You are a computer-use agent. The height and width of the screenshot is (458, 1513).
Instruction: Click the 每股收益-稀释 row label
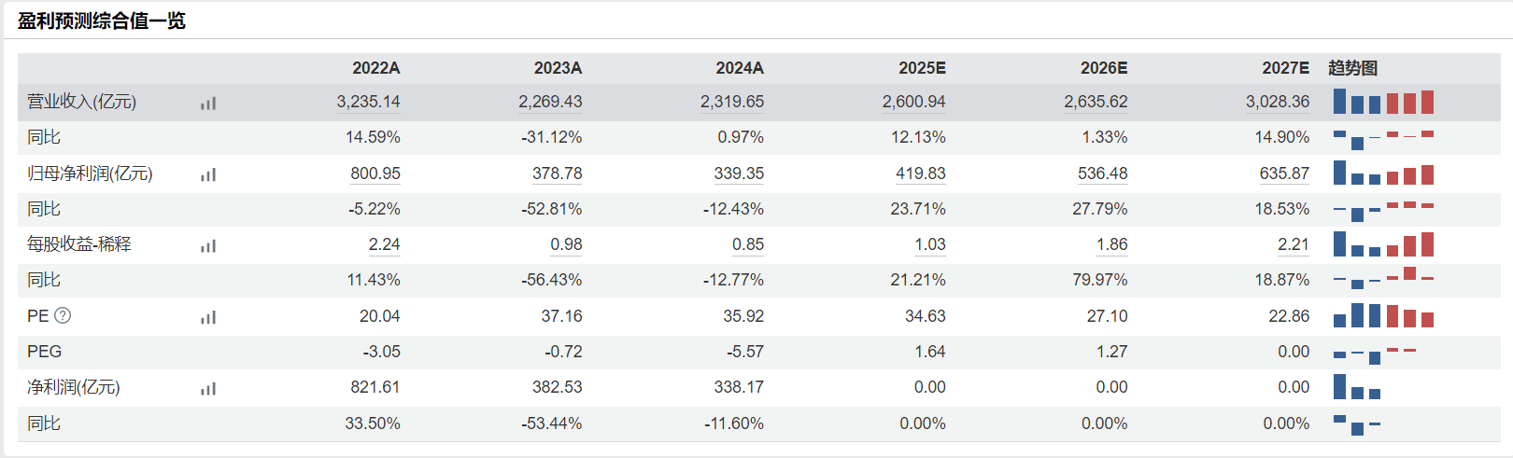tap(79, 244)
